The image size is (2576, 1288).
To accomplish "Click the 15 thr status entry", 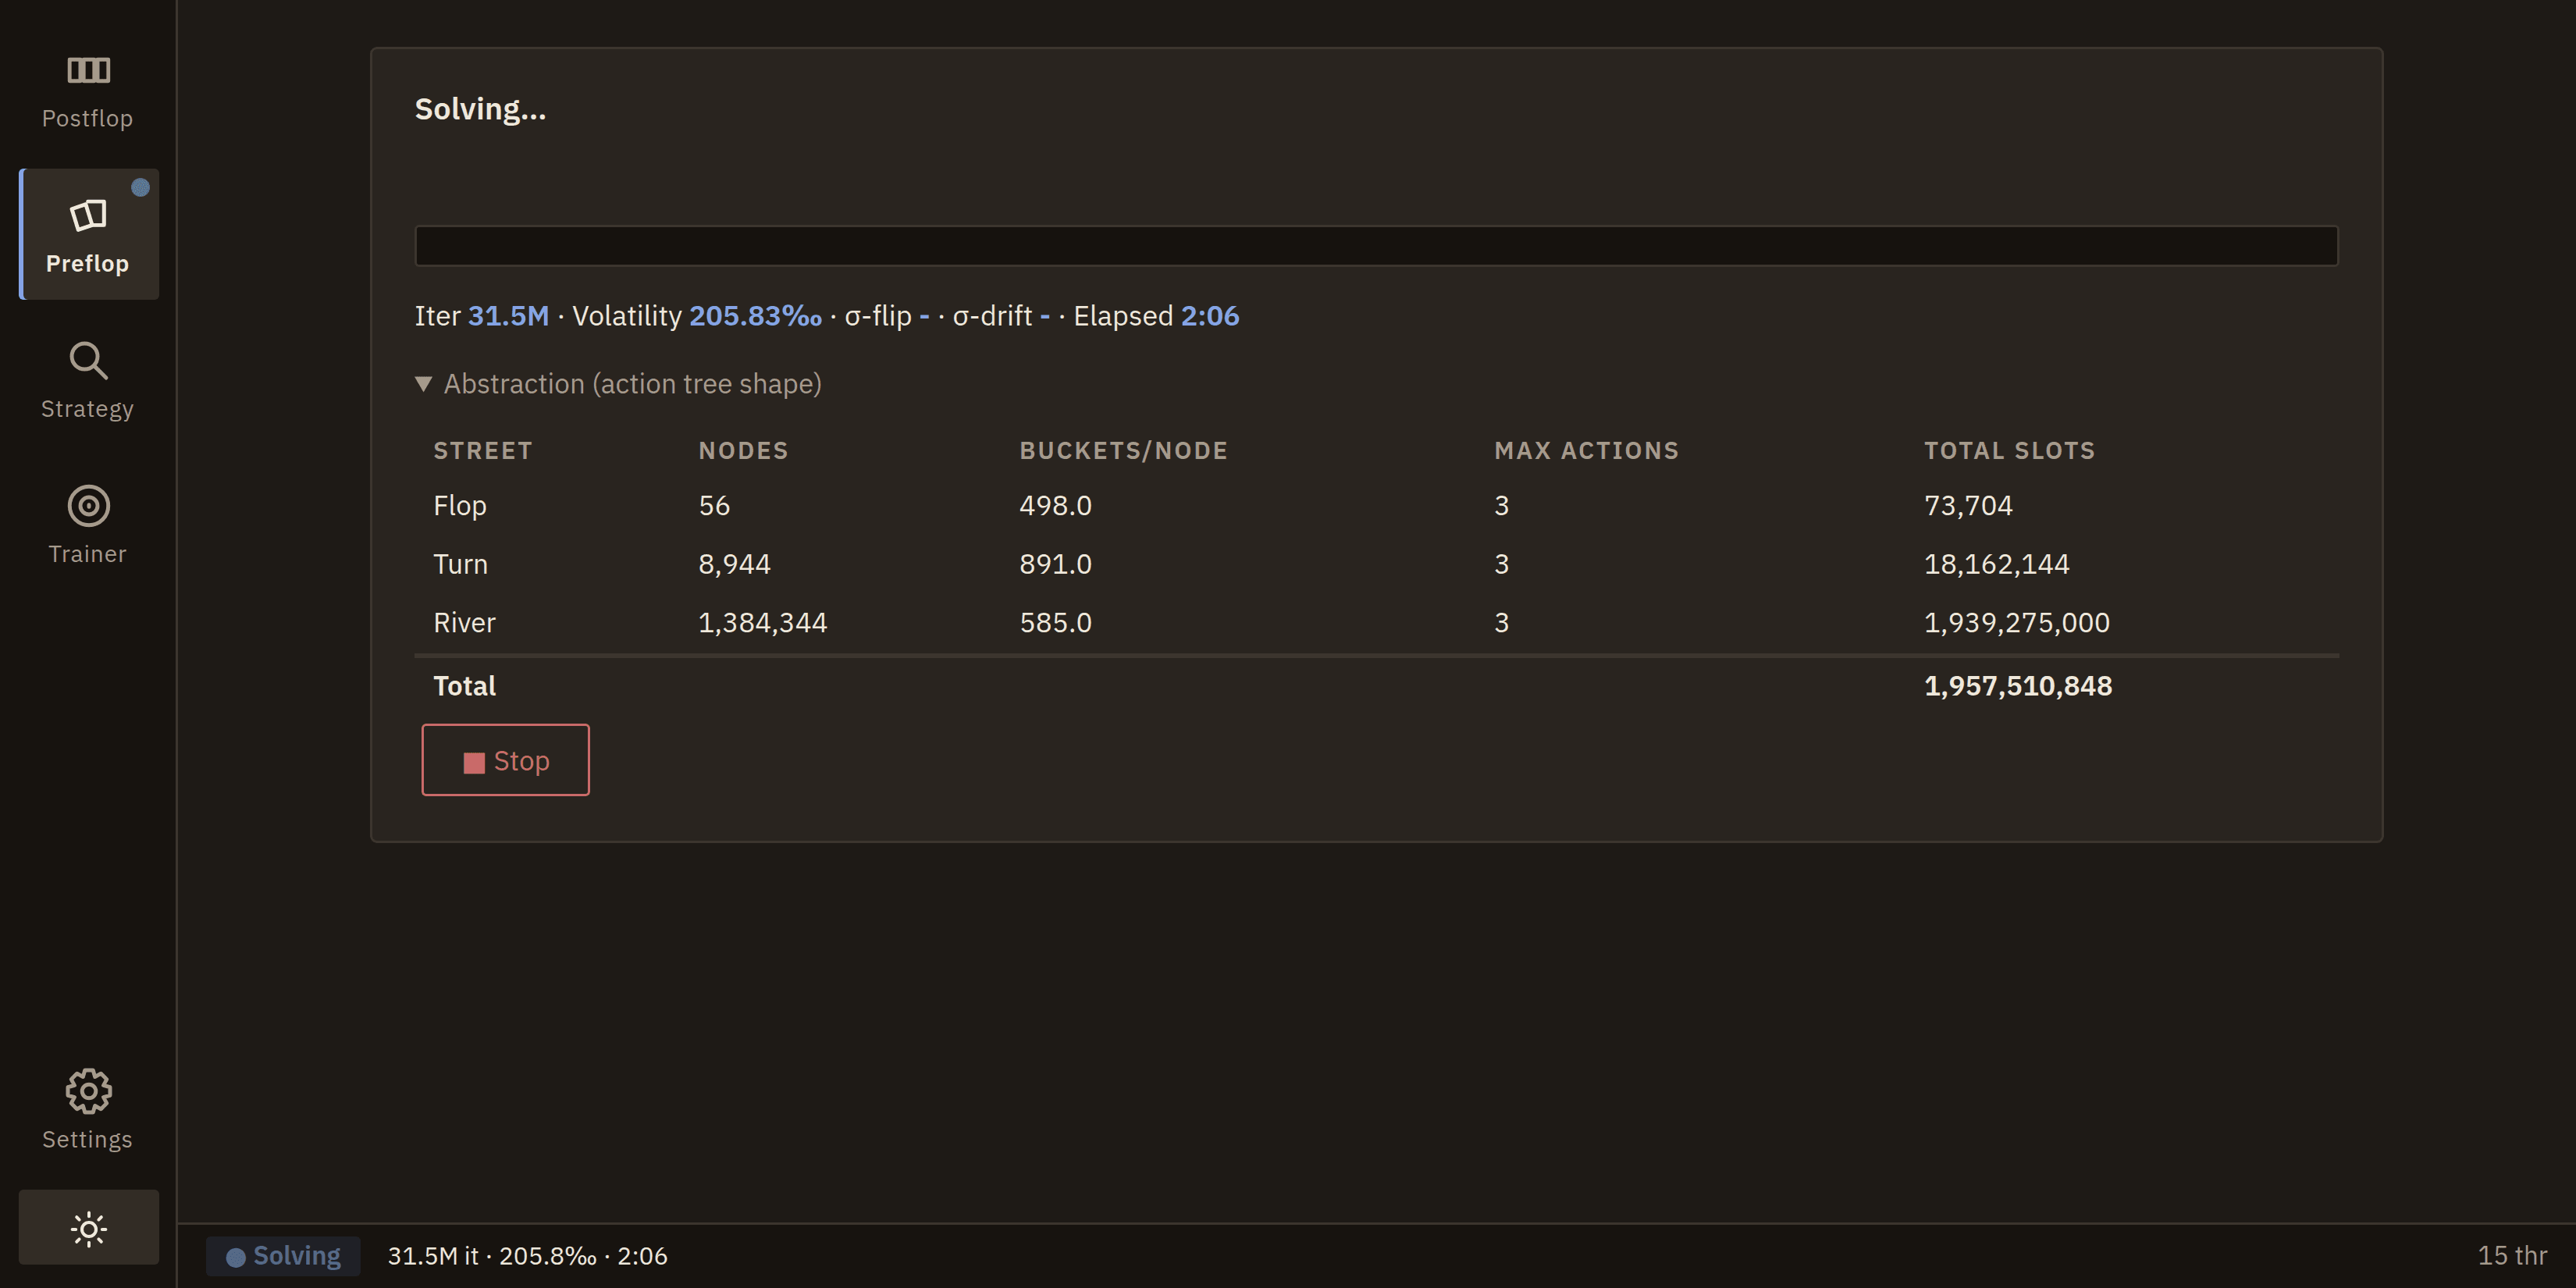I will click(2512, 1256).
